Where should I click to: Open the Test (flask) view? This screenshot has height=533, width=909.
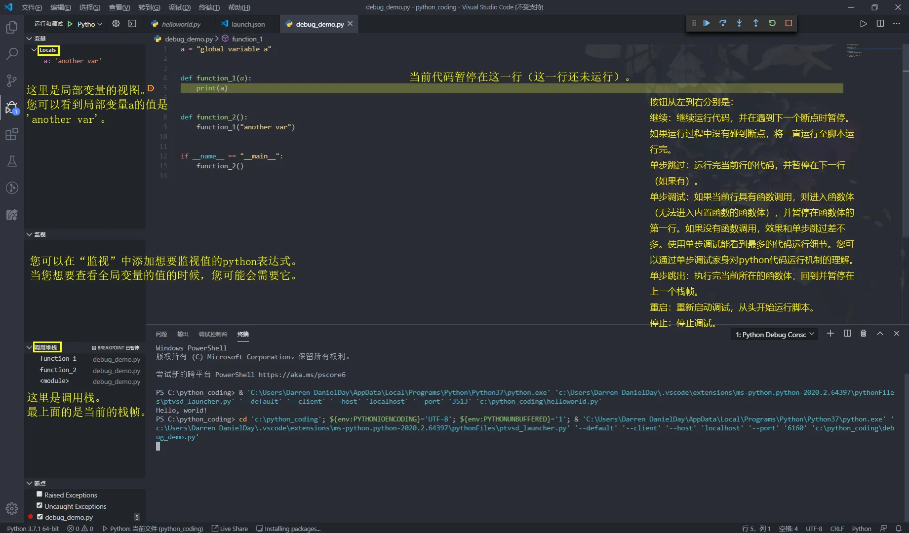pos(12,161)
